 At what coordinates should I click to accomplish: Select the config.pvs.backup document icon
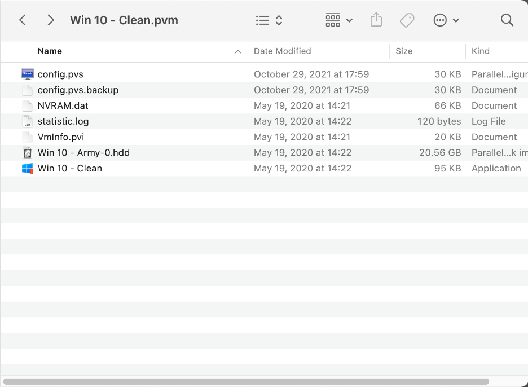(x=27, y=90)
